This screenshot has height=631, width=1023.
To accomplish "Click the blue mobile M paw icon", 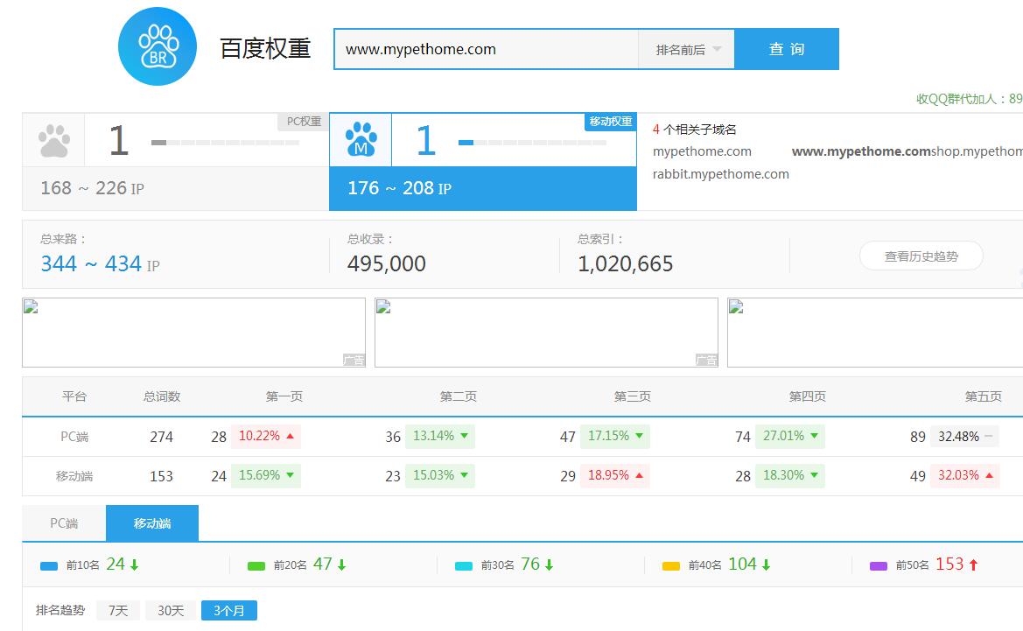I will point(361,140).
